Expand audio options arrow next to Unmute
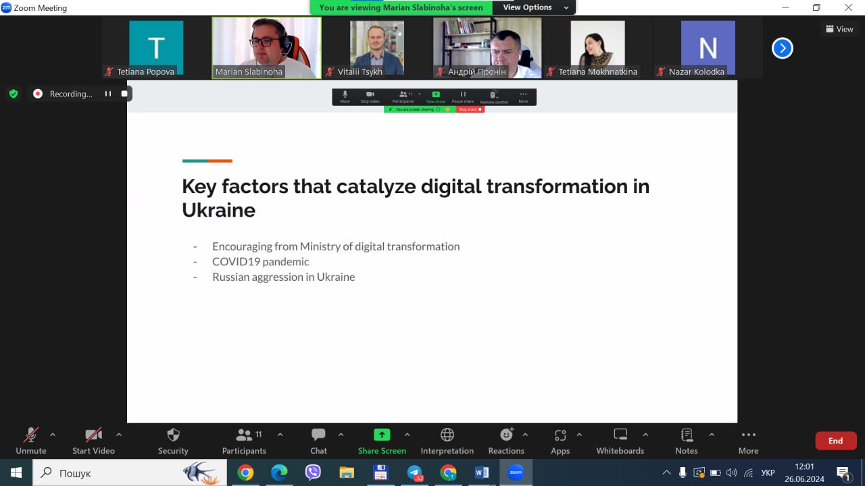The width and height of the screenshot is (865, 486). point(53,435)
